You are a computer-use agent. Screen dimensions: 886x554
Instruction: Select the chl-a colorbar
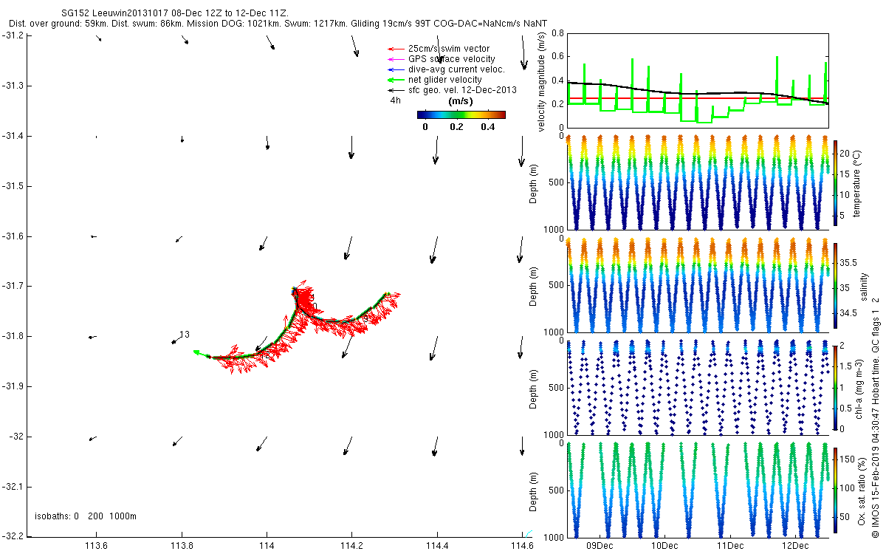tap(835, 387)
